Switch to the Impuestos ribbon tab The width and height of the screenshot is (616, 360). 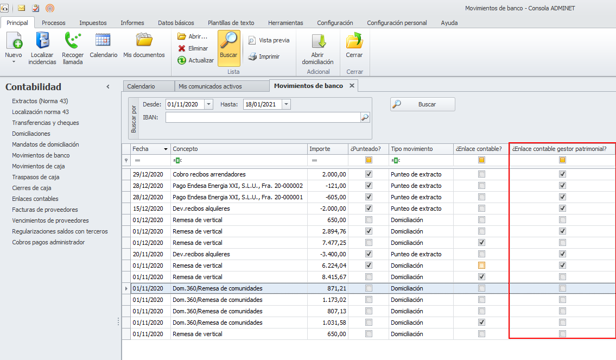(x=93, y=23)
